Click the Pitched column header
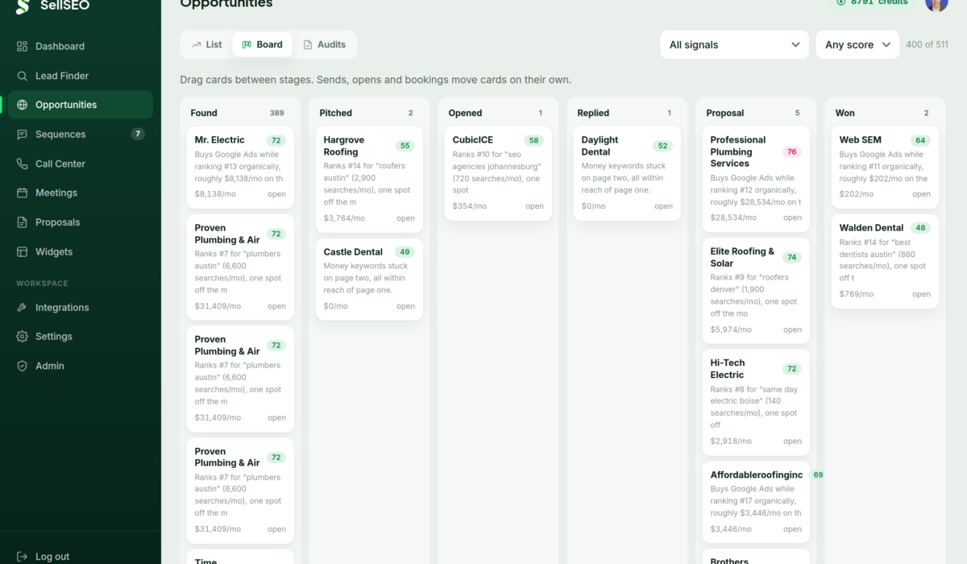This screenshot has height=564, width=967. pos(336,114)
